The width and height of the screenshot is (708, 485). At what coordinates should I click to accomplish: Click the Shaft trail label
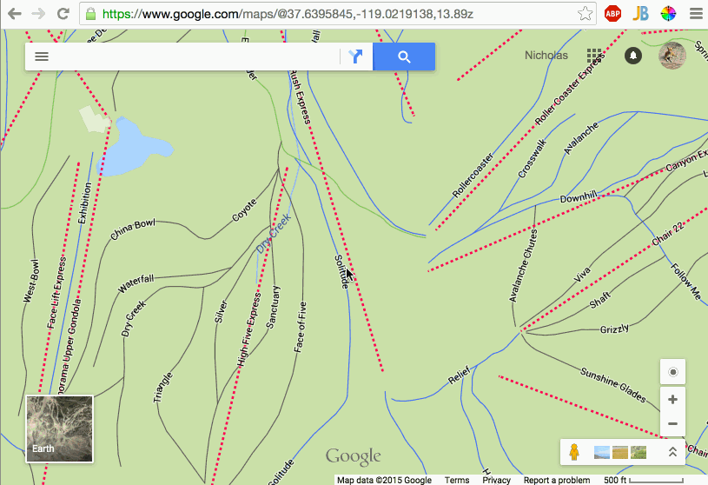[600, 301]
